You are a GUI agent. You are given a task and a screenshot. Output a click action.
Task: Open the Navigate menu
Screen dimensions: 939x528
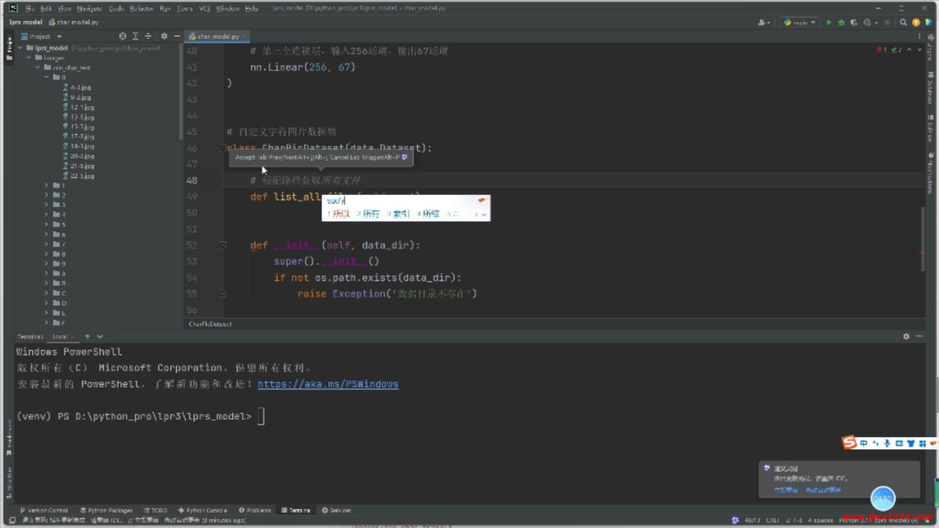(x=89, y=8)
